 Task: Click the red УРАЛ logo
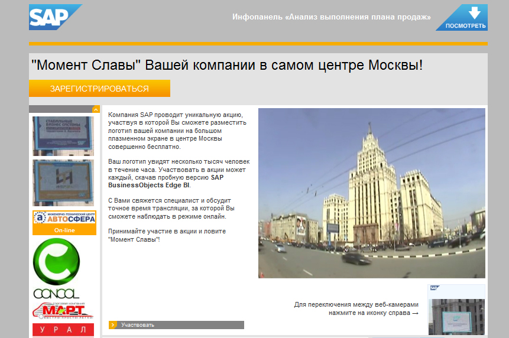tap(63, 330)
